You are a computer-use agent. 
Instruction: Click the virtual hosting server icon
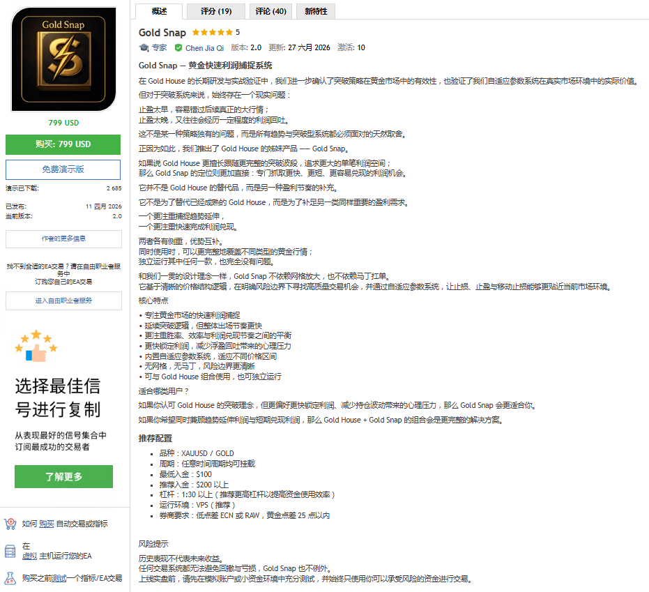click(10, 552)
